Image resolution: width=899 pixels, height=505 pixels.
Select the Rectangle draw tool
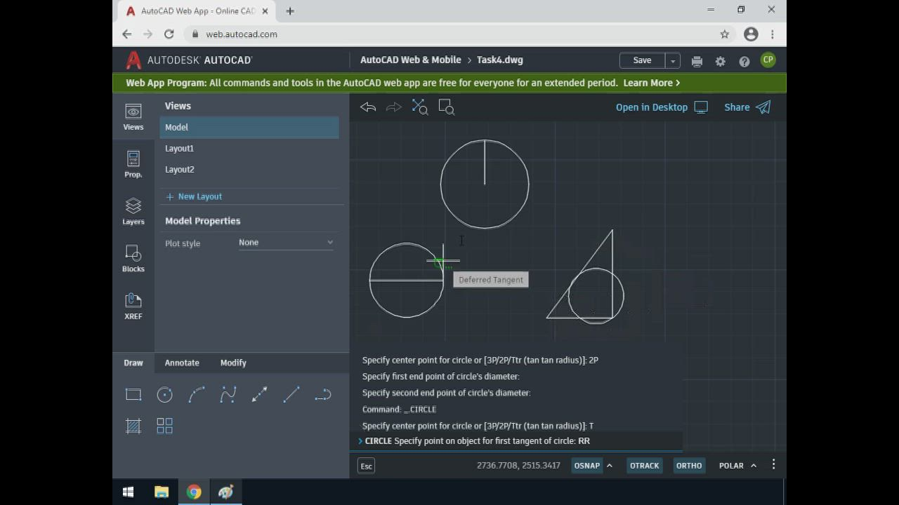click(x=133, y=395)
